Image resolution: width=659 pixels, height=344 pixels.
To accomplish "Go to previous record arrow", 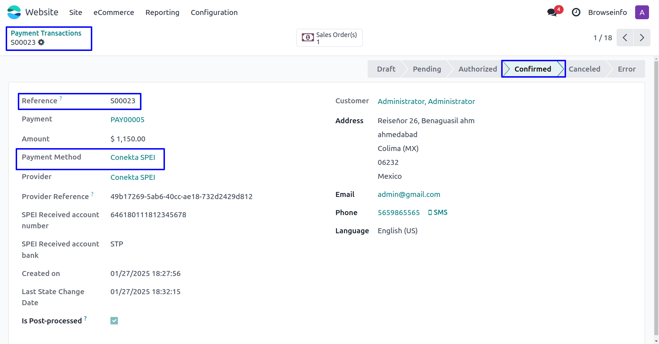I will pos(625,38).
